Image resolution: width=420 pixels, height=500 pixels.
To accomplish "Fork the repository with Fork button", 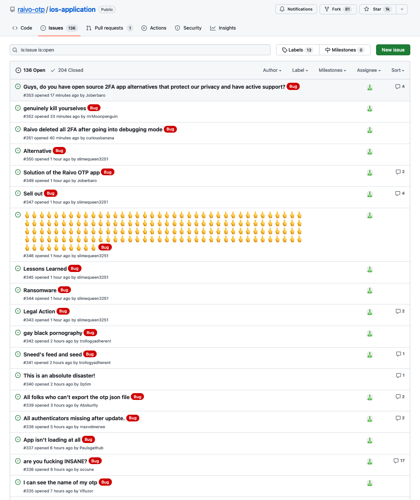I will click(338, 9).
